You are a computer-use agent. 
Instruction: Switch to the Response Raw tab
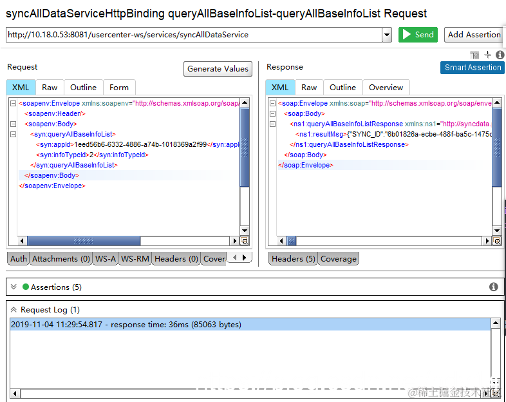click(309, 88)
